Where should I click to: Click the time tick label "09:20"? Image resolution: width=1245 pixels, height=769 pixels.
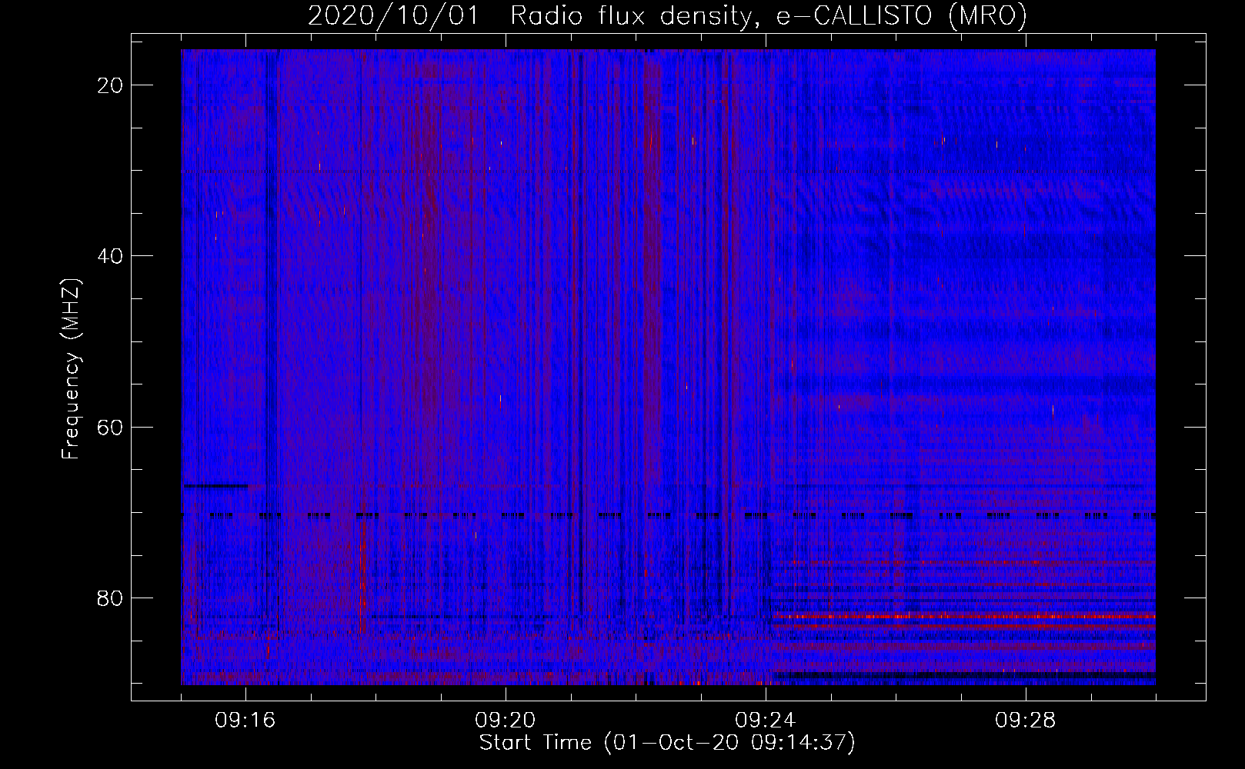tap(506, 721)
